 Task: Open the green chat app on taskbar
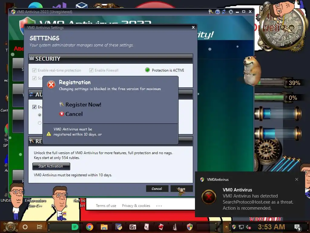coord(75,227)
